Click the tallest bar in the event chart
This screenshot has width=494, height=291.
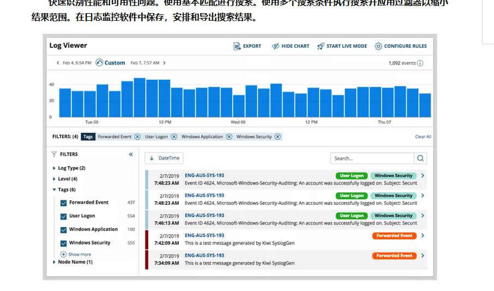(140, 98)
